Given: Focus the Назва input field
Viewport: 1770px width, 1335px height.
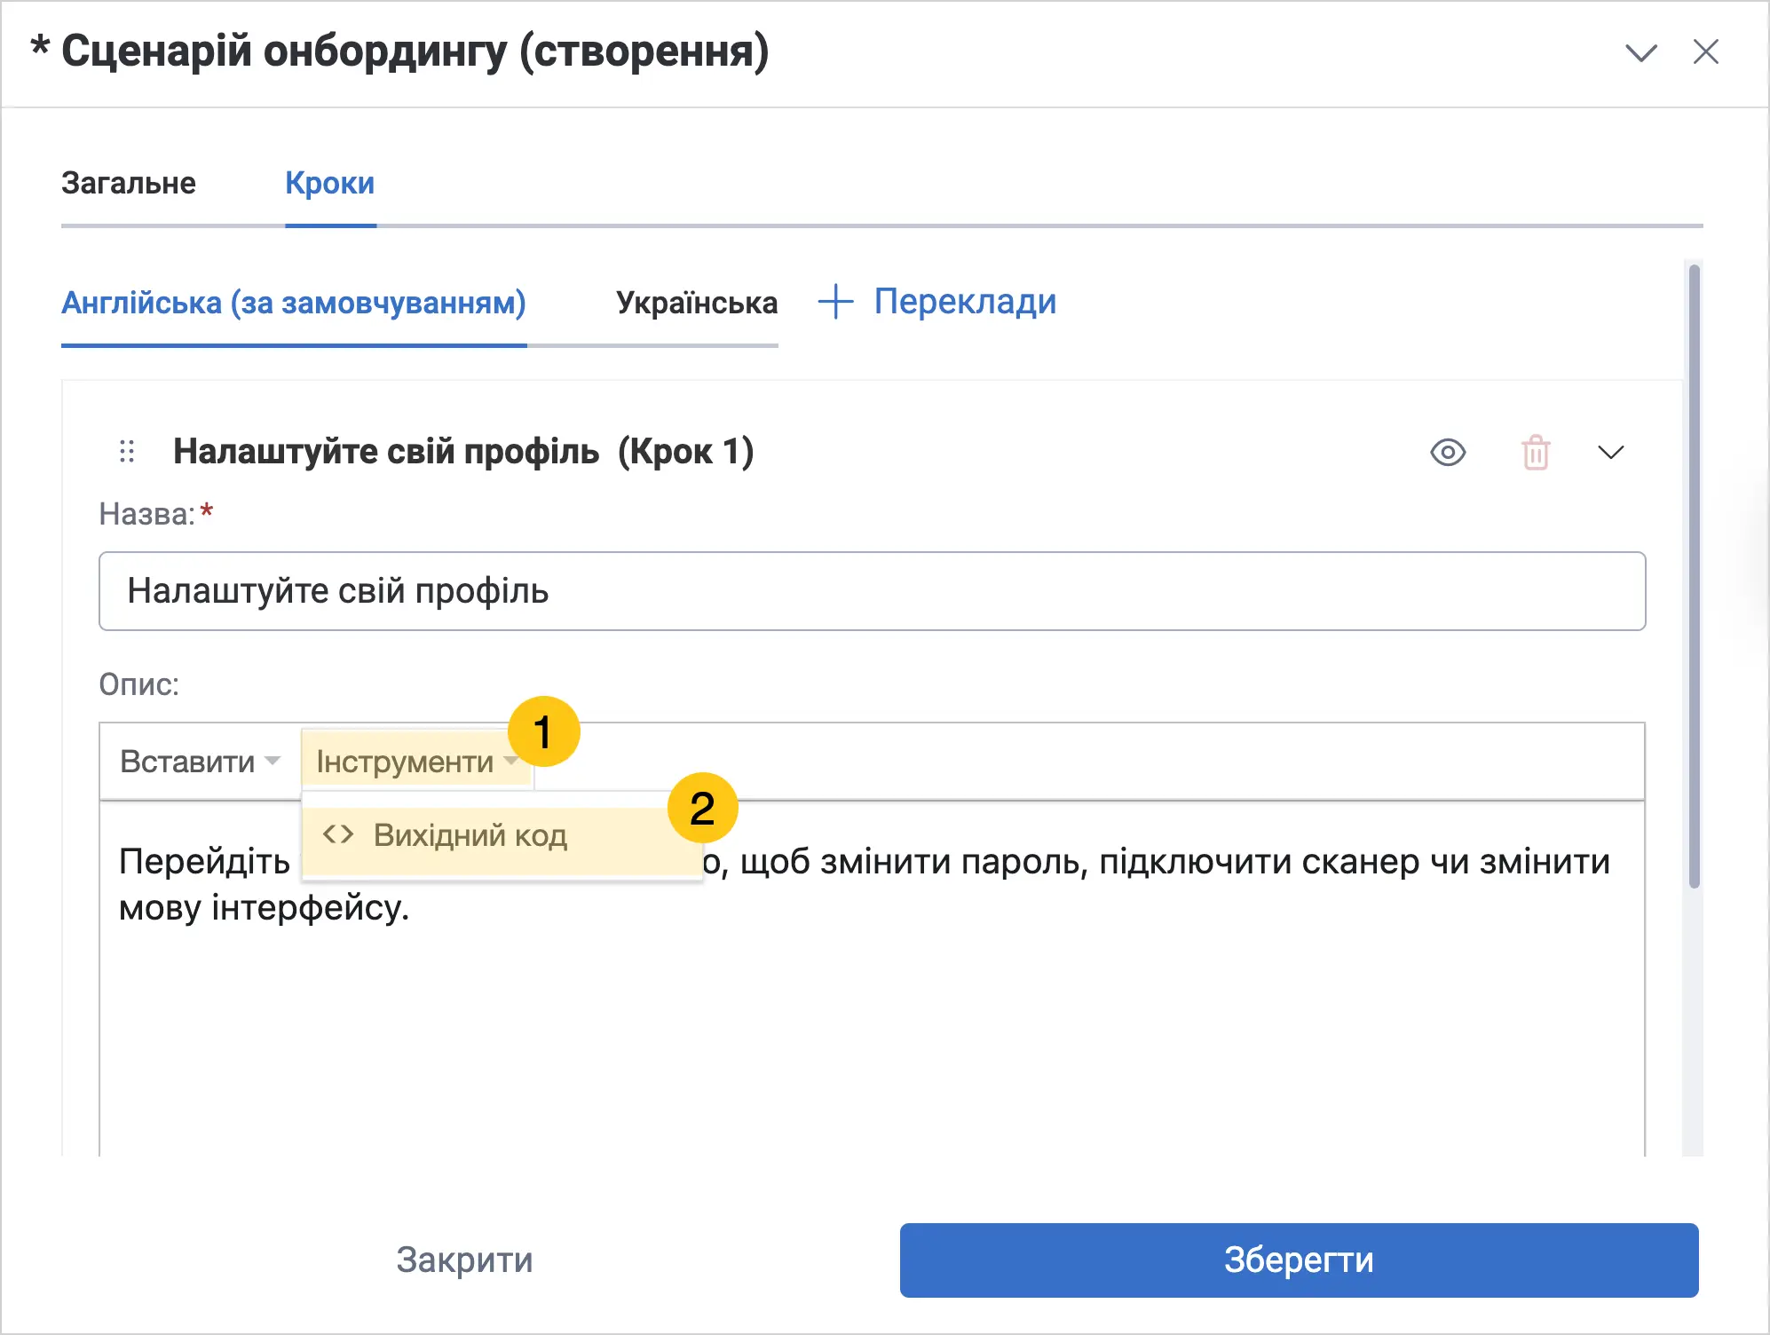Looking at the screenshot, I should coord(872,591).
